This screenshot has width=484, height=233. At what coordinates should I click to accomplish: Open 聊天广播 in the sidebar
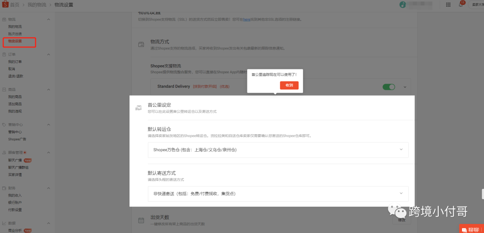[15, 160]
